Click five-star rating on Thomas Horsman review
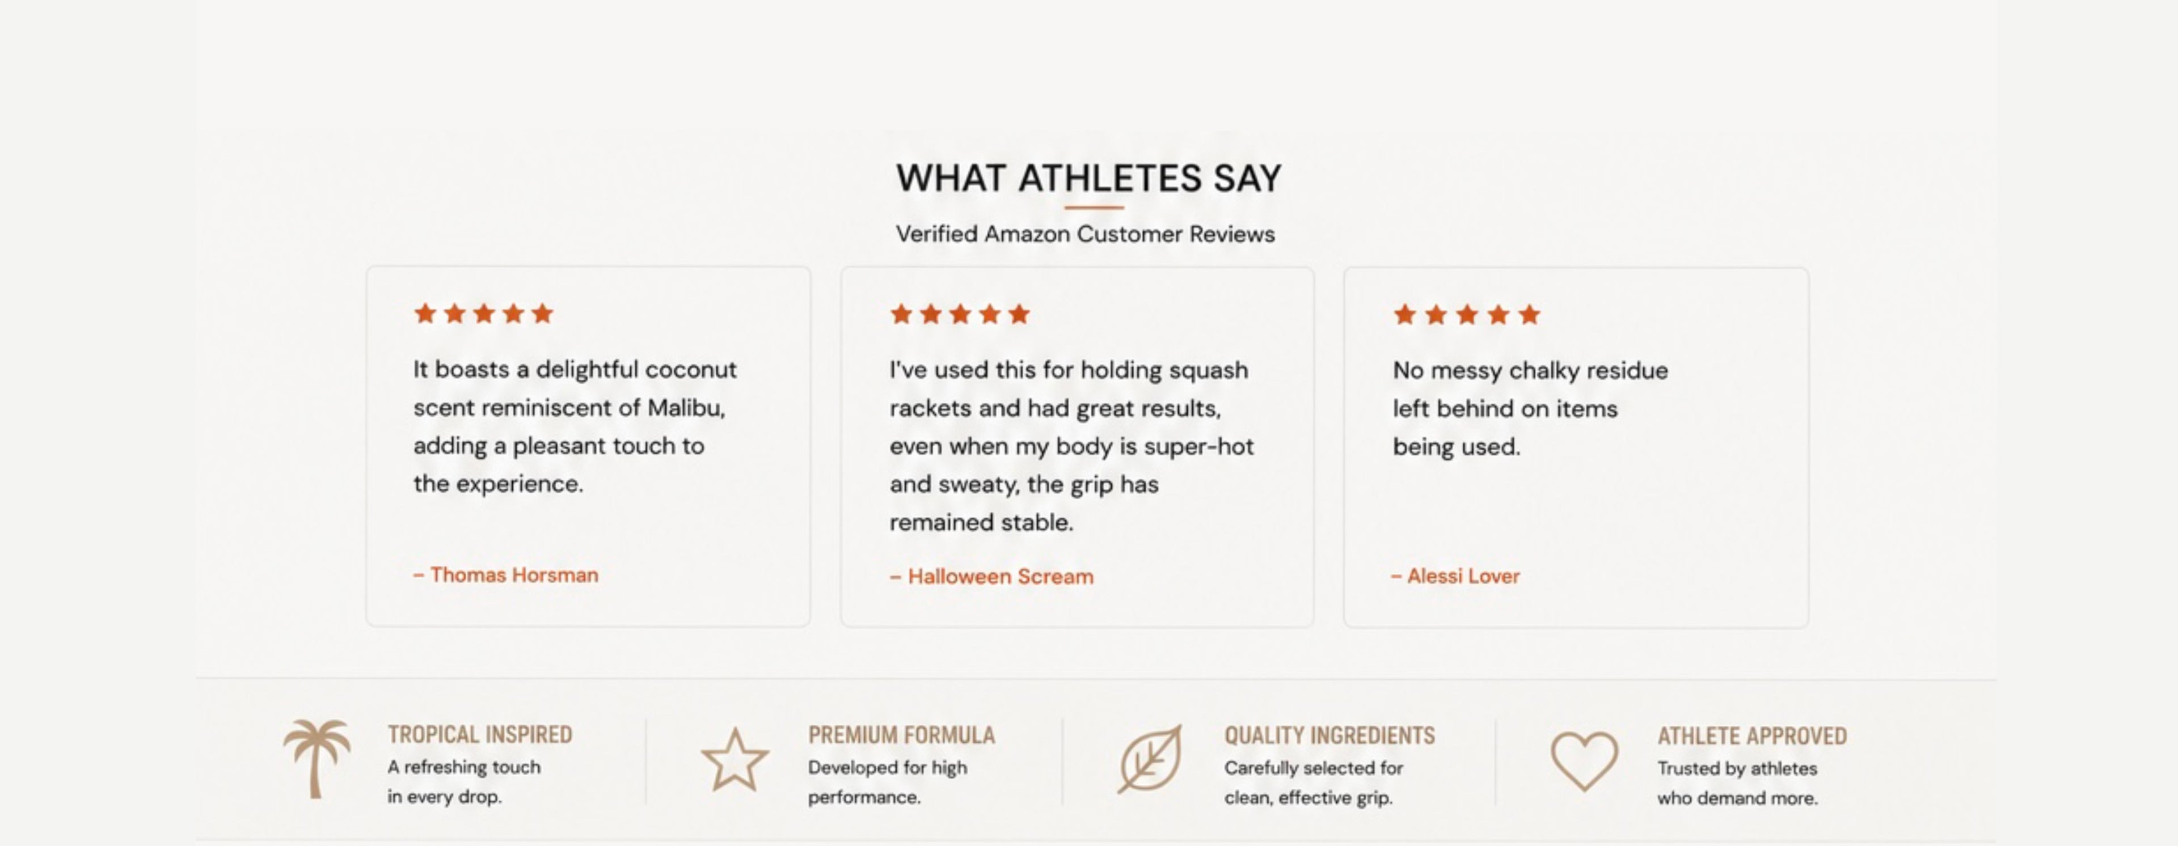Image resolution: width=2178 pixels, height=846 pixels. [x=484, y=314]
